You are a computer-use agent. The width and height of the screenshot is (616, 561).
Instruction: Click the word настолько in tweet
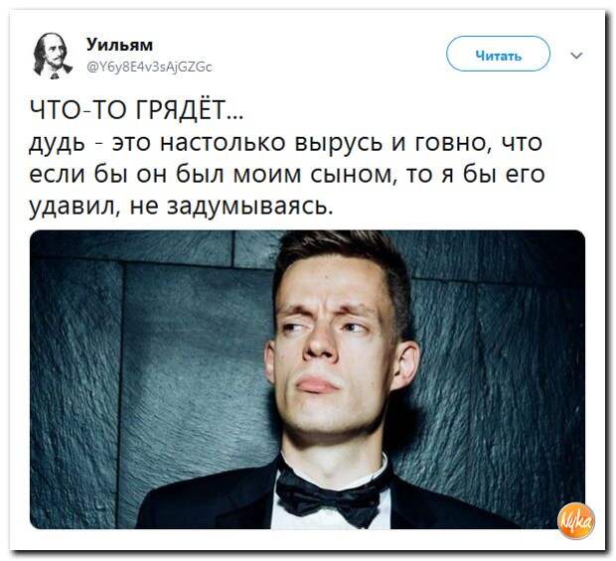point(224,143)
